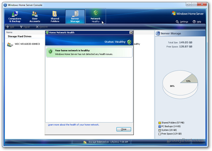Minimize the Windows Home Server Console window
212x151 pixels.
point(189,4)
